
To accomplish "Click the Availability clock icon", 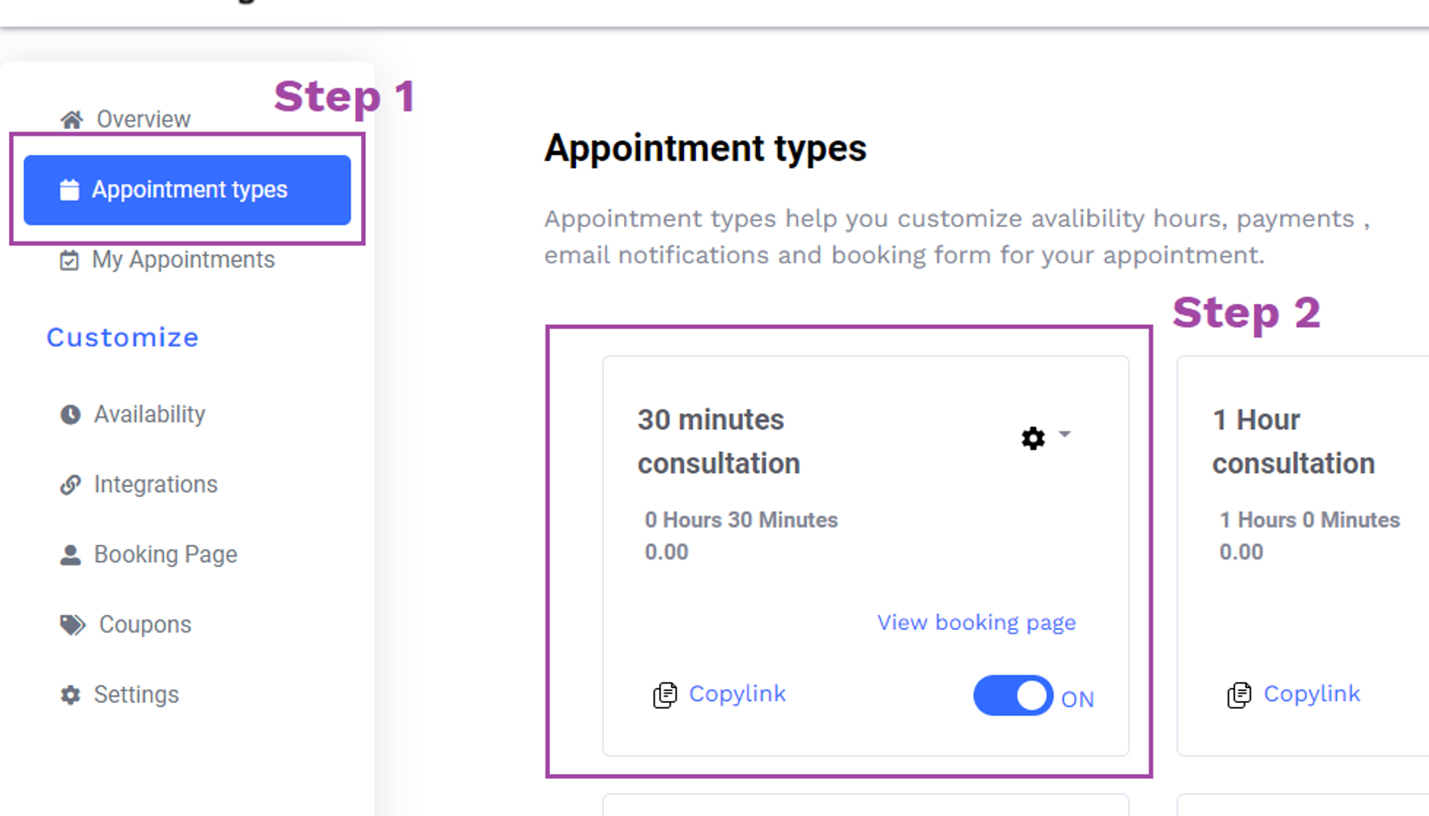I will 70,415.
